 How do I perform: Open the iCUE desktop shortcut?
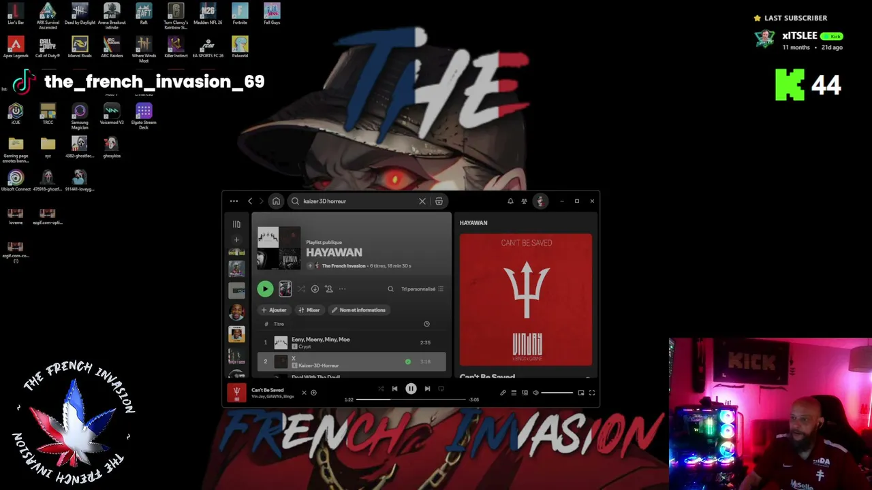click(16, 114)
